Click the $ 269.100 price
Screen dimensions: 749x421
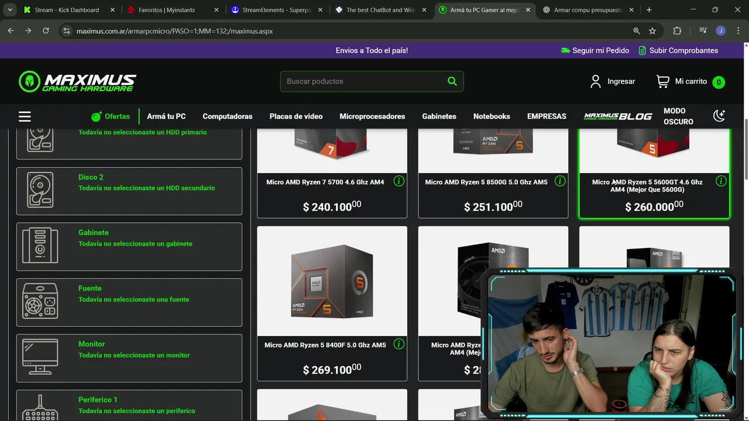pos(332,369)
